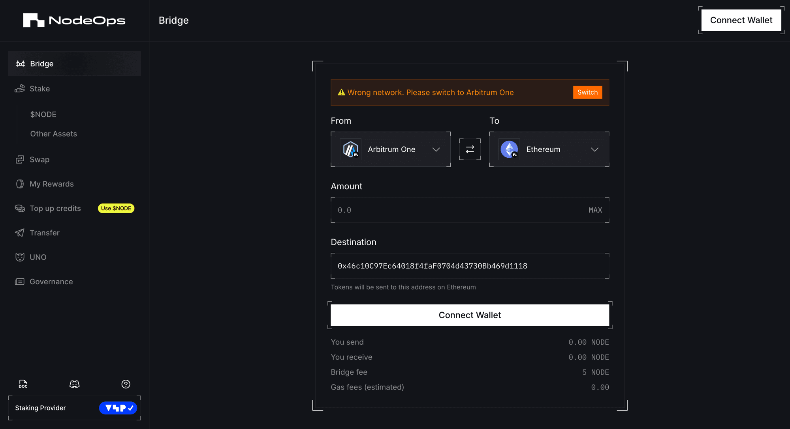Open the Governance page
This screenshot has width=790, height=429.
point(74,282)
